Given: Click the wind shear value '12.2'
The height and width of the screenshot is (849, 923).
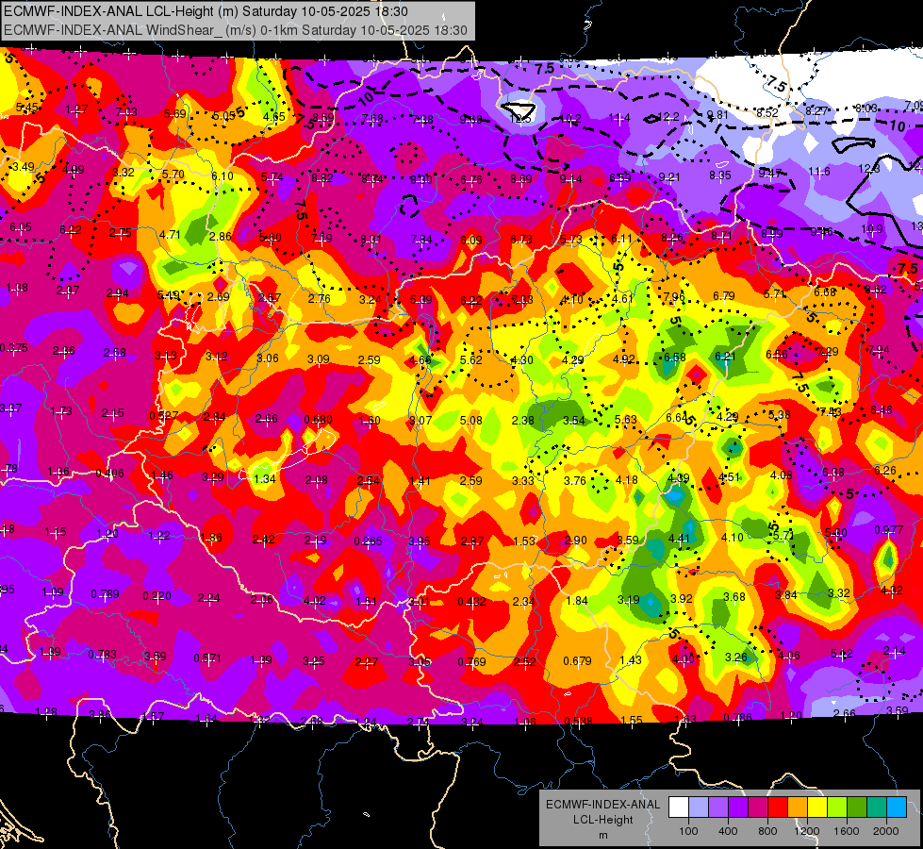Looking at the screenshot, I should [x=669, y=117].
